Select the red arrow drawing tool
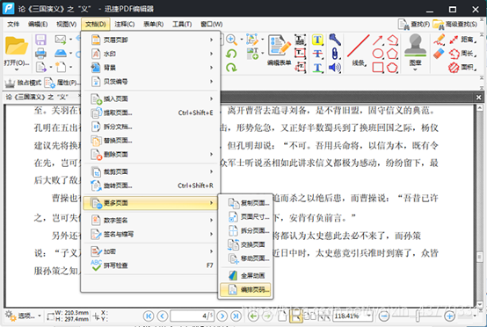 tap(377, 40)
